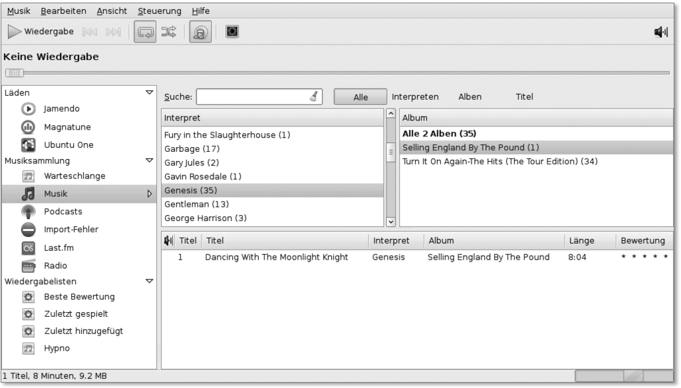Collapse the Läden sidebar section
The width and height of the screenshot is (681, 388).
tap(149, 93)
